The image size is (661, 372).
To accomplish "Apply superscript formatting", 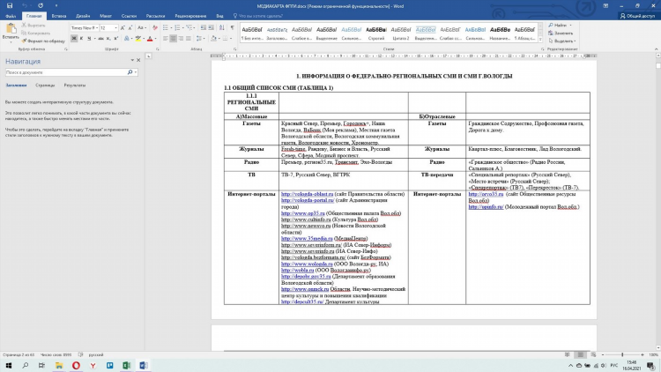I will [x=116, y=39].
